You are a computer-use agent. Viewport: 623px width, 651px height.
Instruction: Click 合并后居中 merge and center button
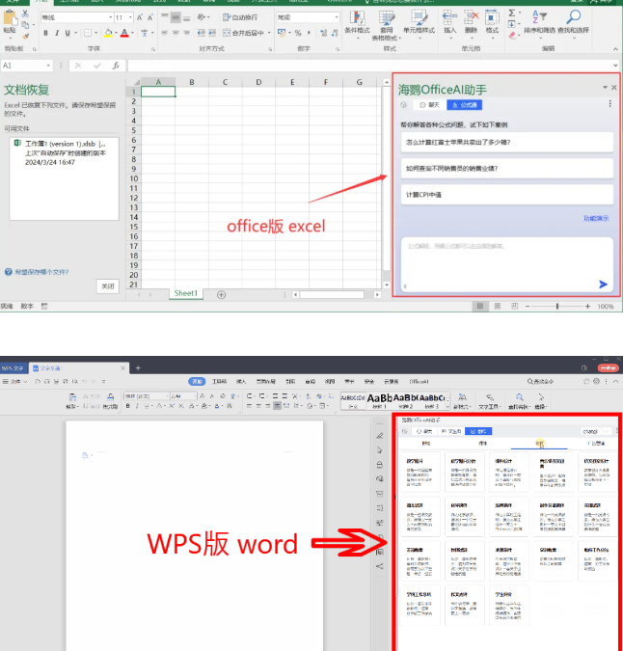click(x=243, y=33)
